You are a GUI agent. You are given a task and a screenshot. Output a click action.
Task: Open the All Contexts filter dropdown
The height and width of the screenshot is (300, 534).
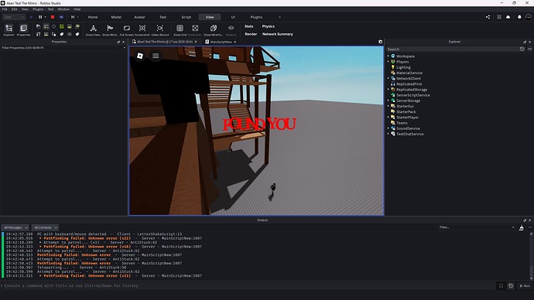tap(46, 227)
